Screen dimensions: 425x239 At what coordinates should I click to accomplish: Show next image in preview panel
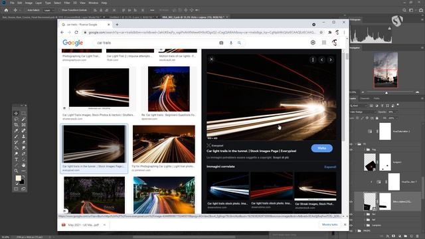point(331,60)
